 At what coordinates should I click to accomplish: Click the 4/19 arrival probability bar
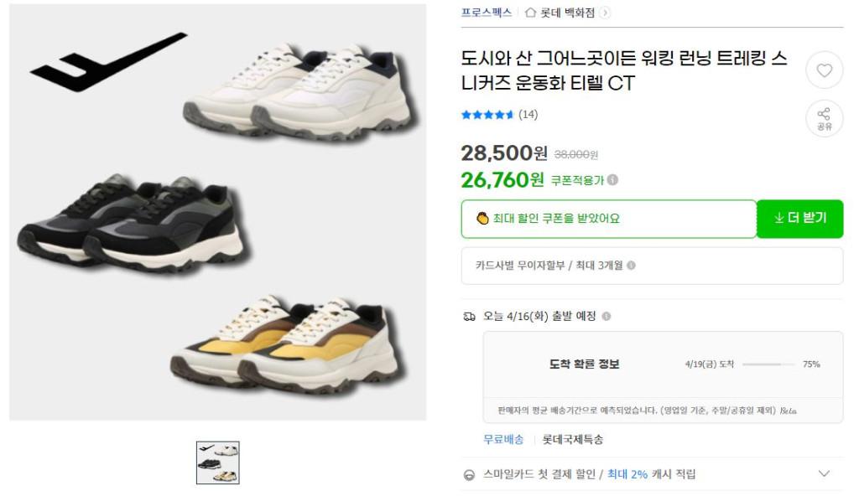768,364
